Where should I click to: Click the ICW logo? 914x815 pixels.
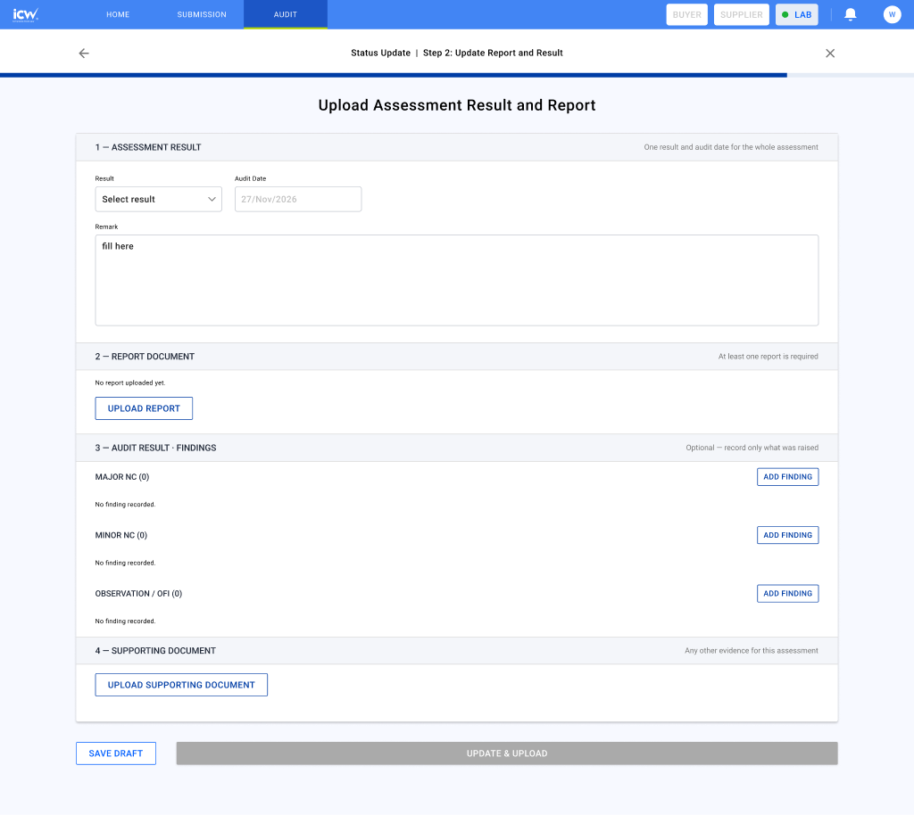pyautogui.click(x=26, y=14)
